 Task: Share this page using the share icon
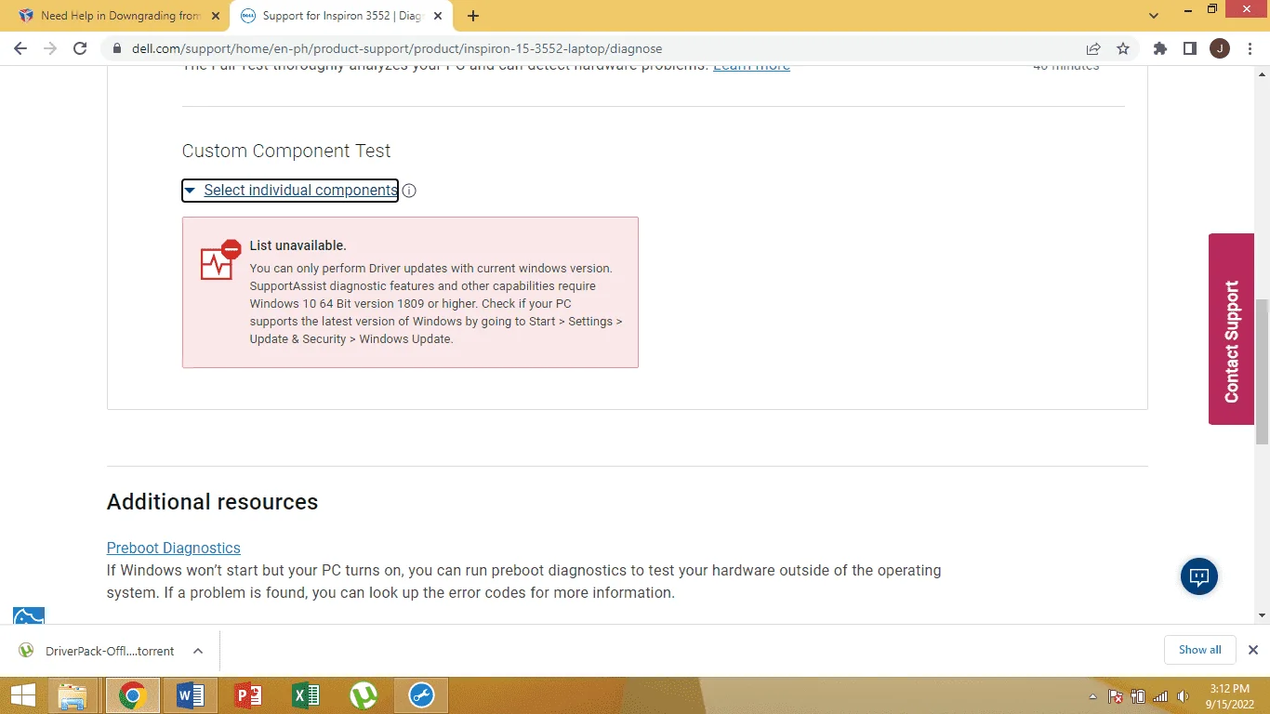point(1093,48)
